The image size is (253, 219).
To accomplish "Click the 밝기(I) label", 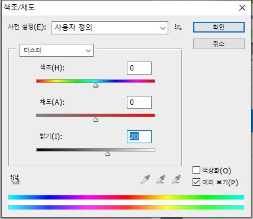I will coord(51,136).
